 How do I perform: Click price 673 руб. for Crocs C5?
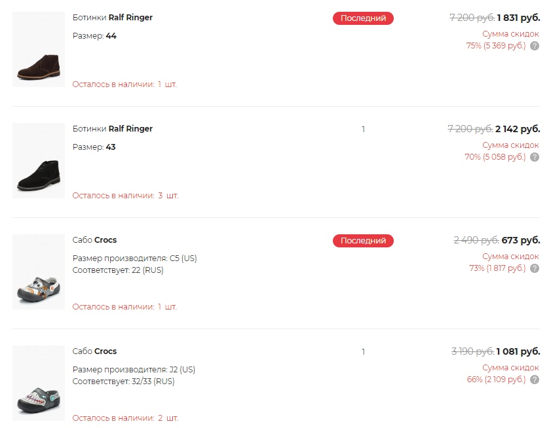tap(521, 240)
